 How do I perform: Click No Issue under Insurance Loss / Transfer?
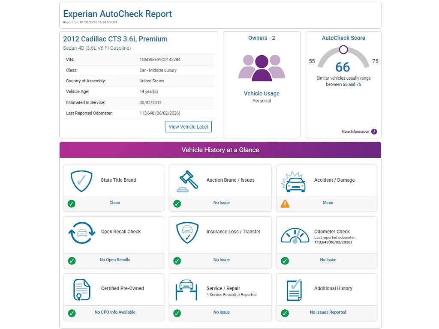(222, 260)
